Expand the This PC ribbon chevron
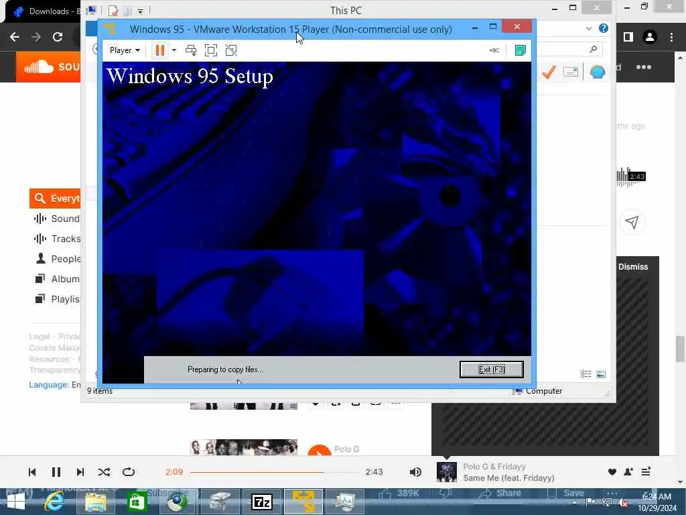This screenshot has width=686, height=515. (x=588, y=28)
